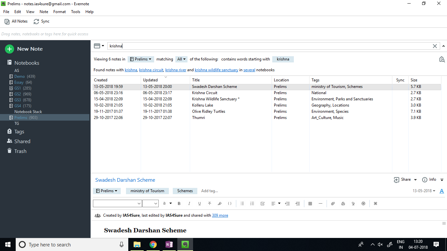Click the bulleted list icon
Screen dimensions: 447x251
coord(242,204)
